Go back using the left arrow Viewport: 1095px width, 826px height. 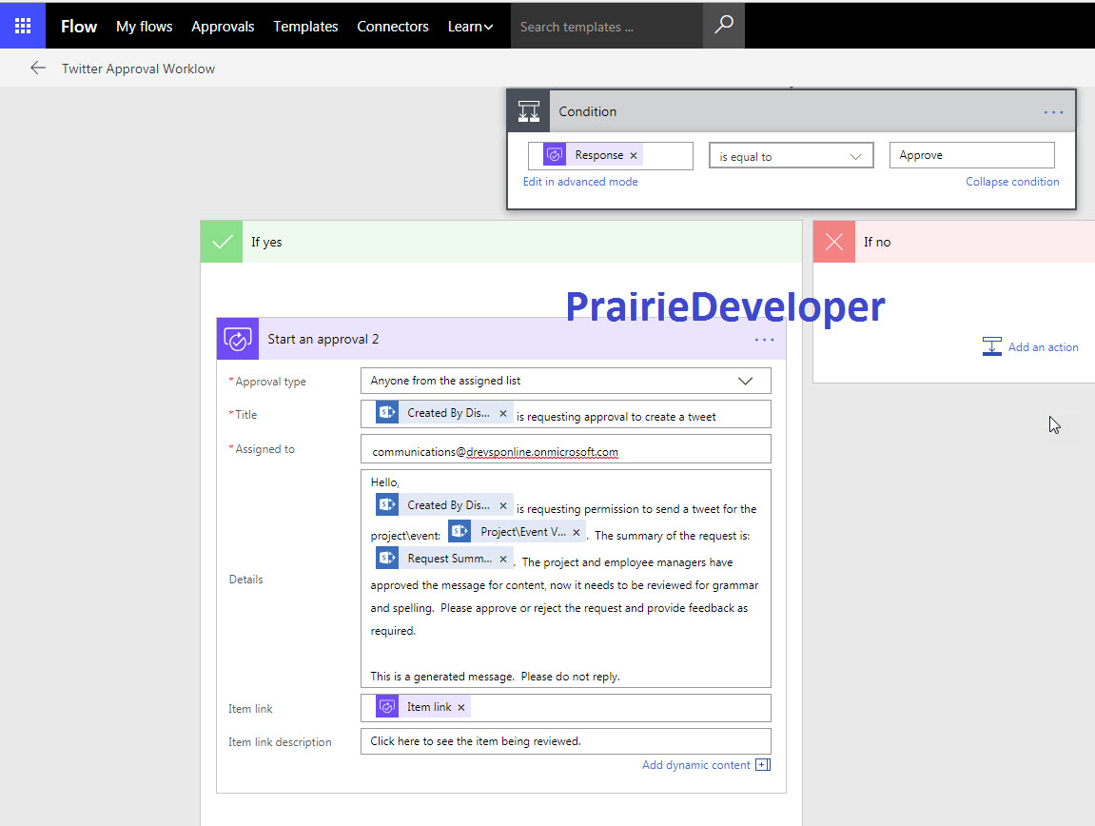click(38, 68)
